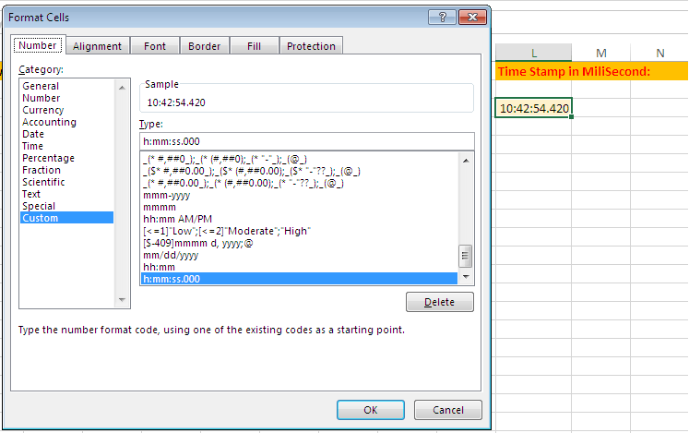Pick the Scientific category
This screenshot has height=433, width=689.
(42, 183)
